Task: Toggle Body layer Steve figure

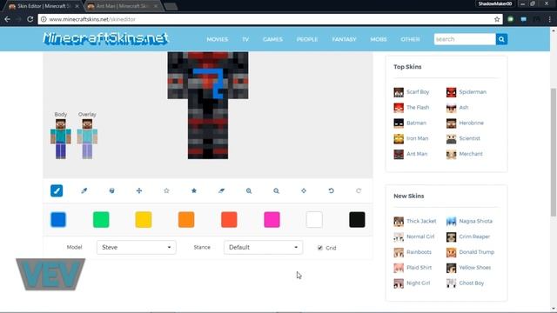Action: tap(61, 139)
